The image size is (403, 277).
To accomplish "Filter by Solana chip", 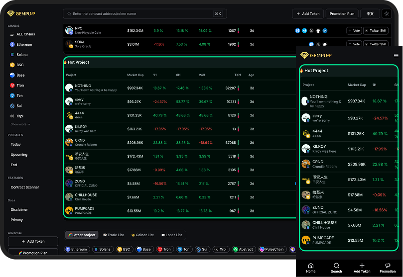I will pos(103,249).
